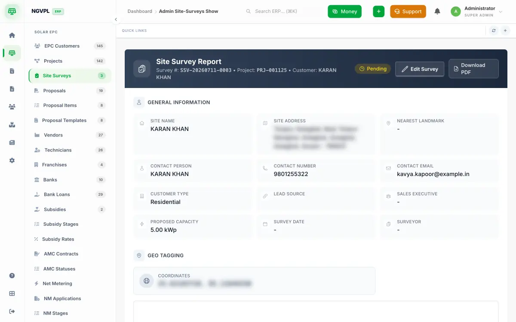This screenshot has height=322, width=516.
Task: Click the 5.00 kWp capacity value
Action: 163,230
